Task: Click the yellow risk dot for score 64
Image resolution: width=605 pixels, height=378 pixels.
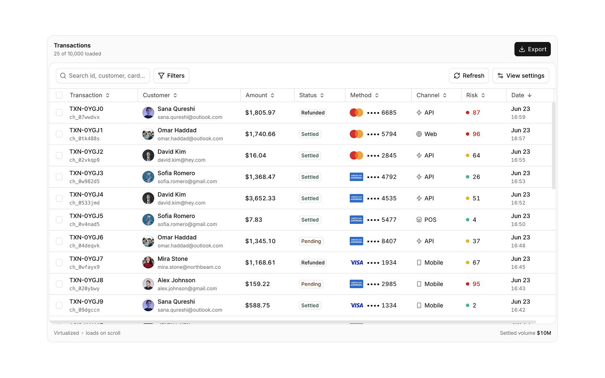Action: tap(468, 155)
